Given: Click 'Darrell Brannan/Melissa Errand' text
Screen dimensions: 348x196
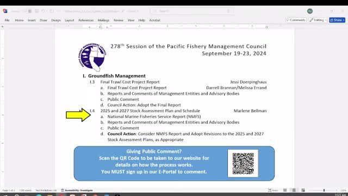Looking at the screenshot, I should [237, 88].
